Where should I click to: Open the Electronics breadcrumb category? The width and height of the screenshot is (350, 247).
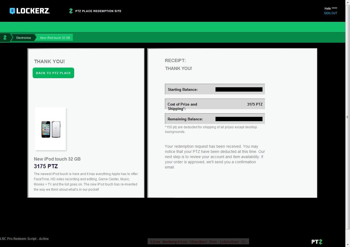(x=23, y=38)
